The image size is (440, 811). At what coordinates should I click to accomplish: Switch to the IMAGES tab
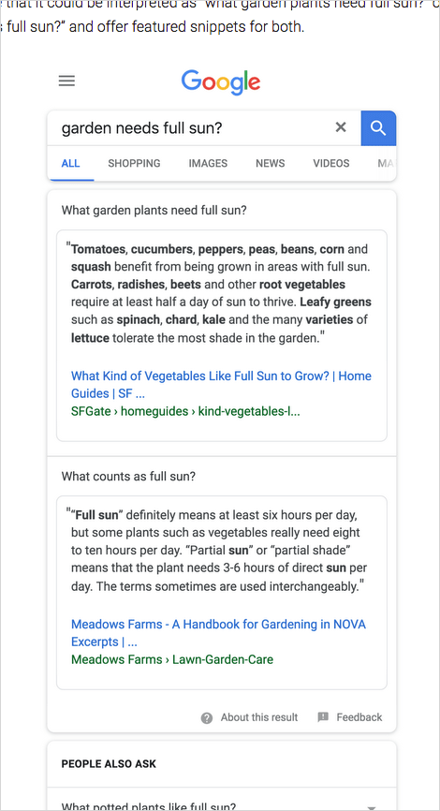click(x=208, y=164)
